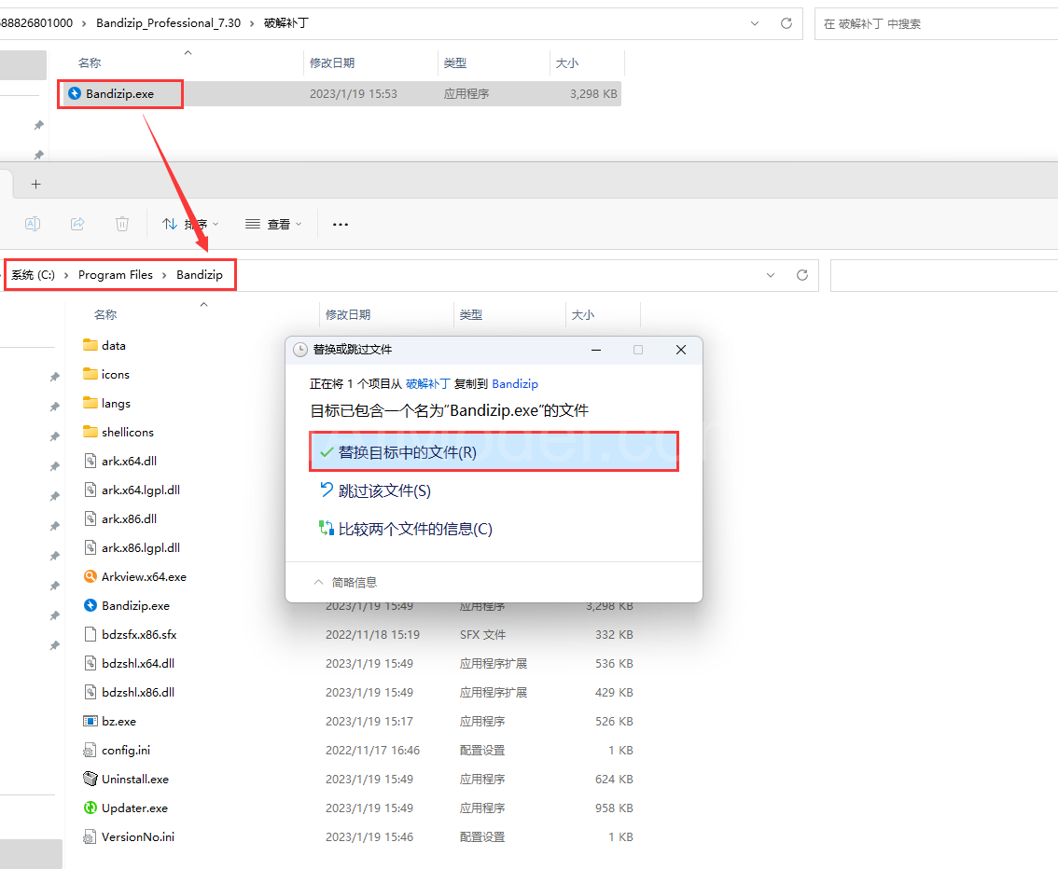
Task: Choose 跳过该文件(S) in the dialog
Action: (x=374, y=491)
